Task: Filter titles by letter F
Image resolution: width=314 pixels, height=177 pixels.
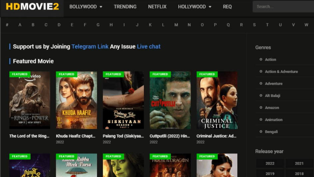Action: pyautogui.click(x=85, y=25)
